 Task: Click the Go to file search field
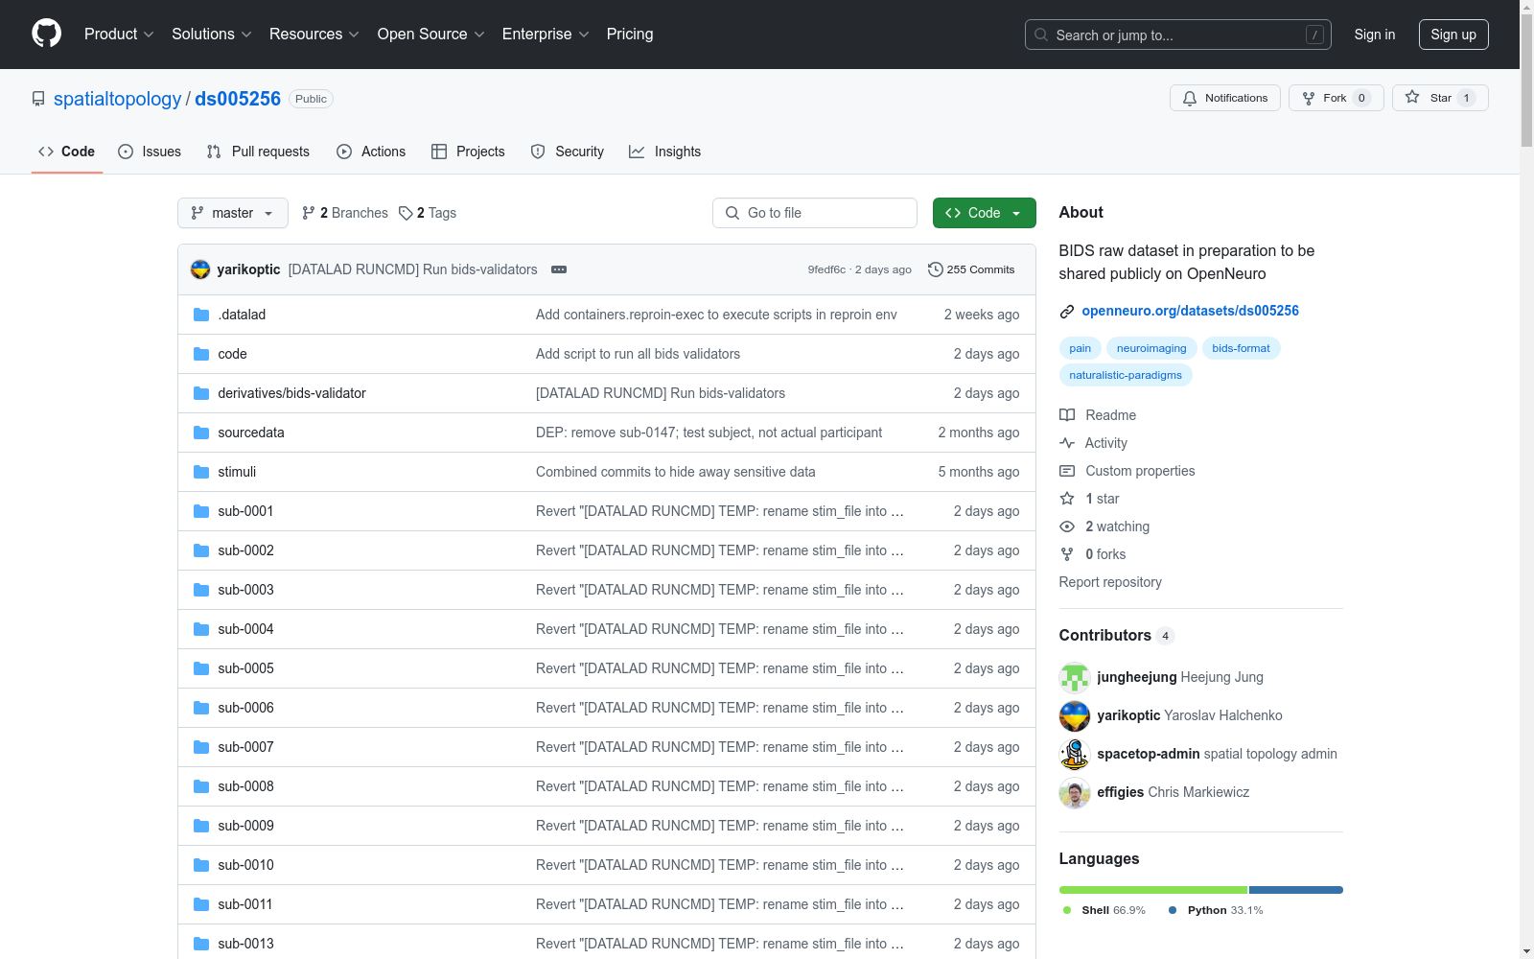[x=815, y=213]
